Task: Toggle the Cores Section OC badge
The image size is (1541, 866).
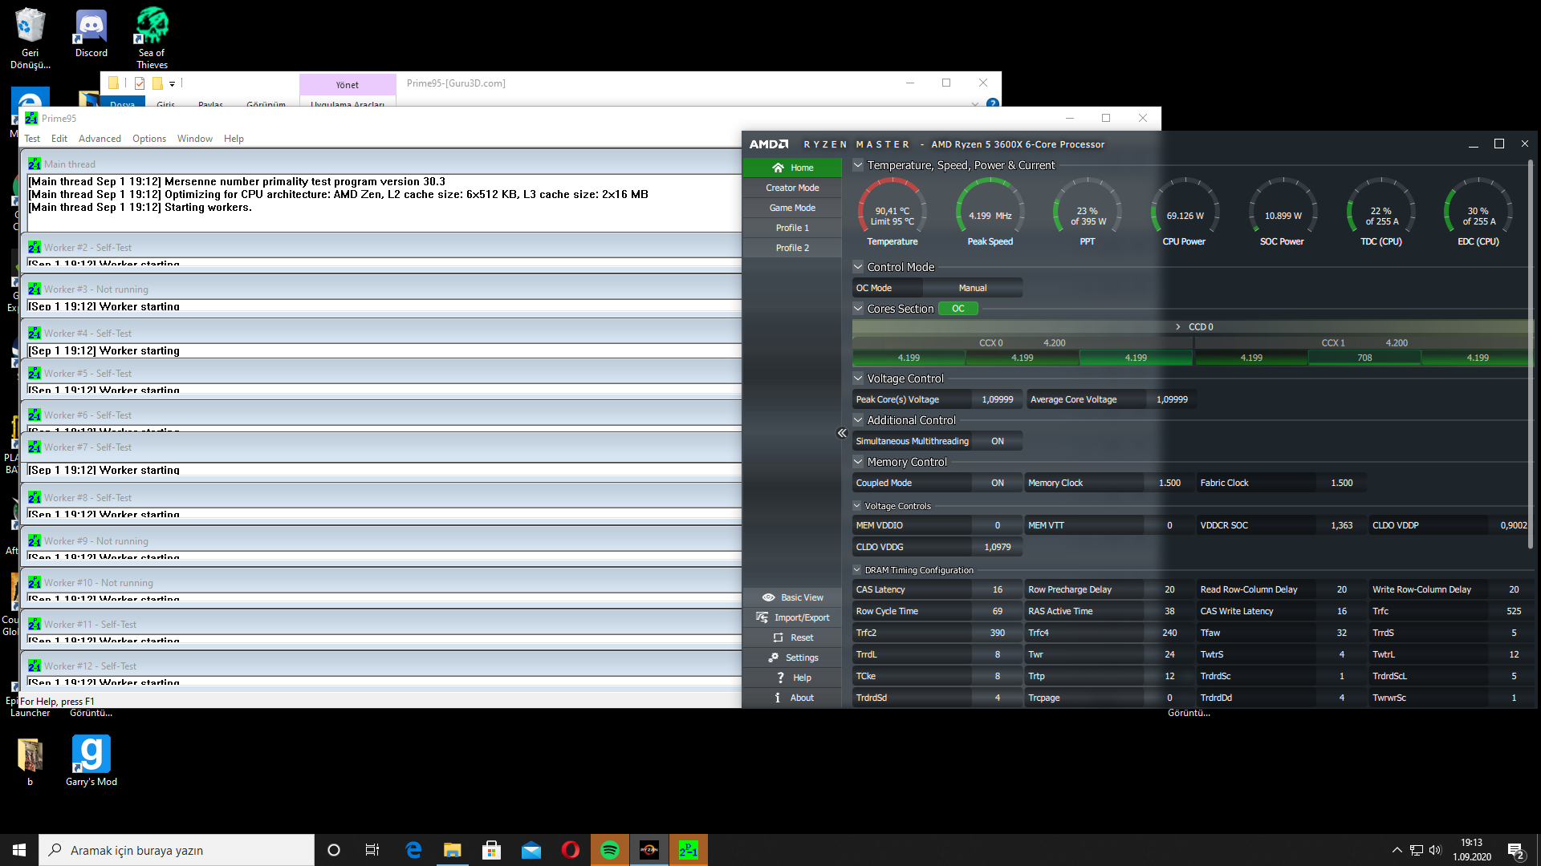Action: [958, 309]
